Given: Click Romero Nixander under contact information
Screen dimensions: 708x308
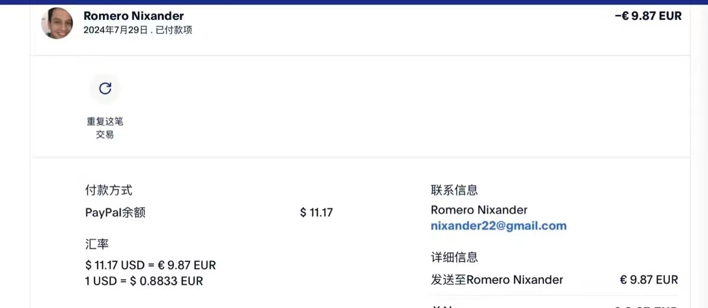Looking at the screenshot, I should tap(479, 210).
